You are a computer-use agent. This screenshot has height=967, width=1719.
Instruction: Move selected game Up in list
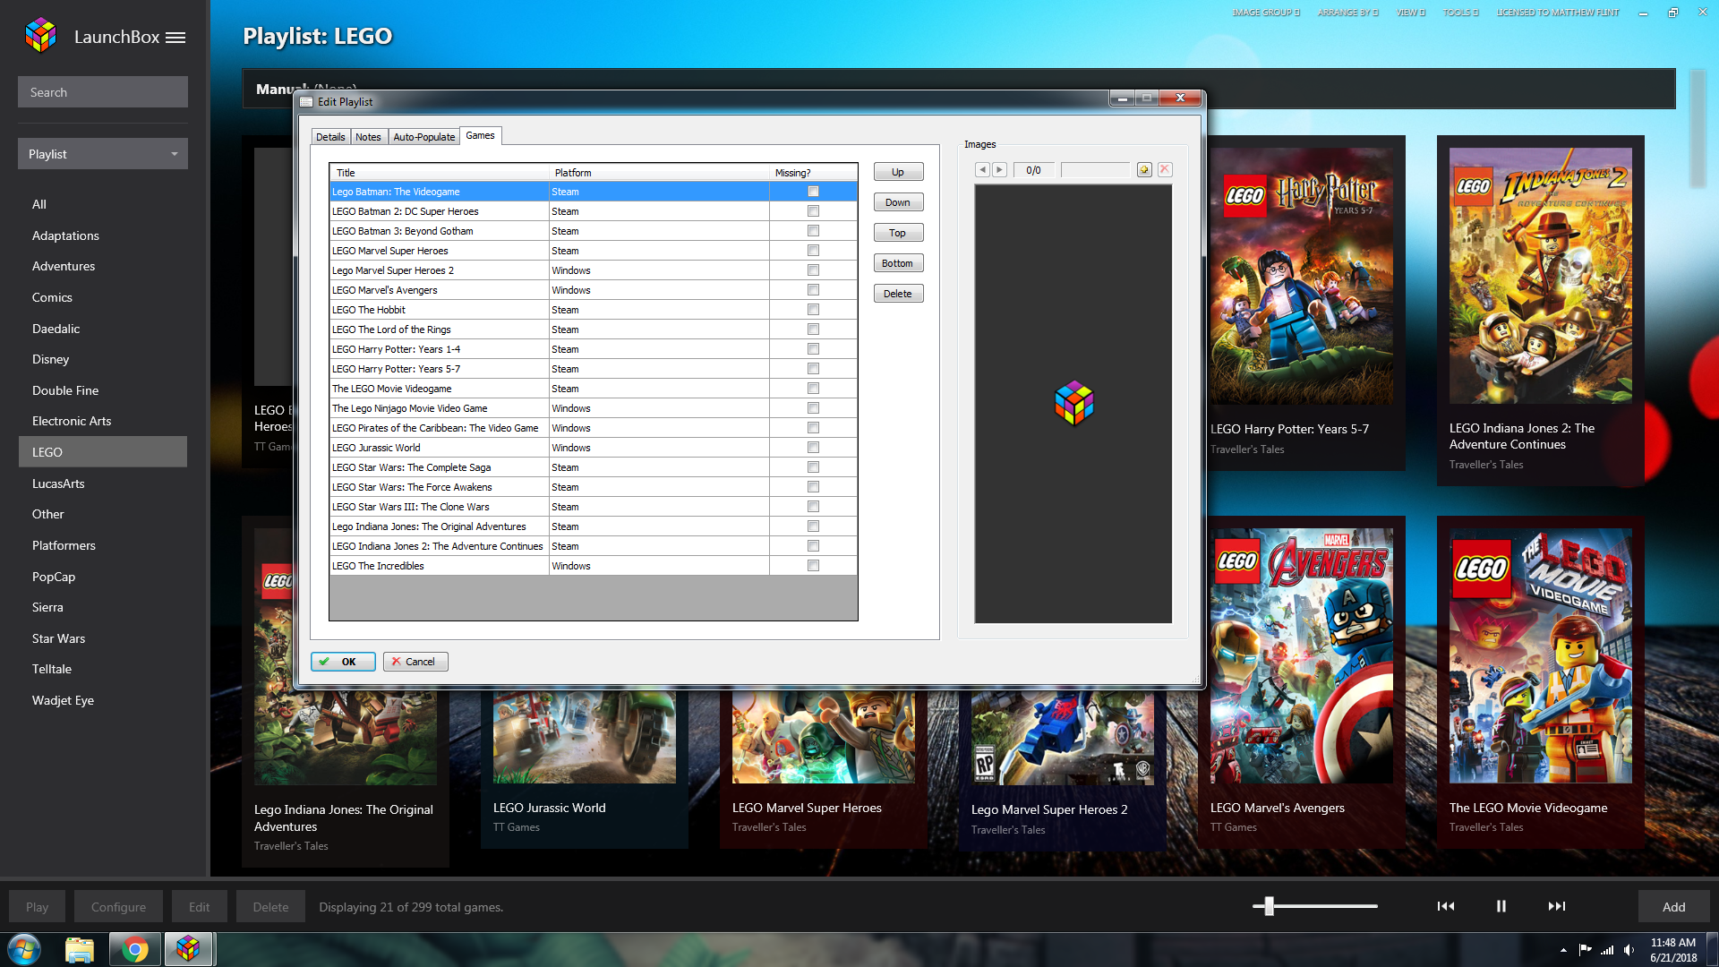[x=898, y=172]
